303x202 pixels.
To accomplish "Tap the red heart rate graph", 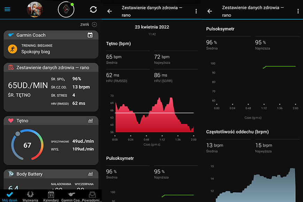I will coord(154,115).
